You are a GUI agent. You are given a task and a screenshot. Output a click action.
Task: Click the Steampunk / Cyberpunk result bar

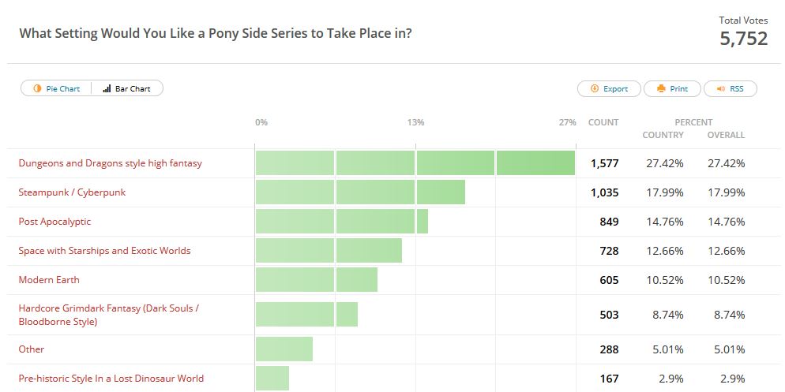coord(360,192)
